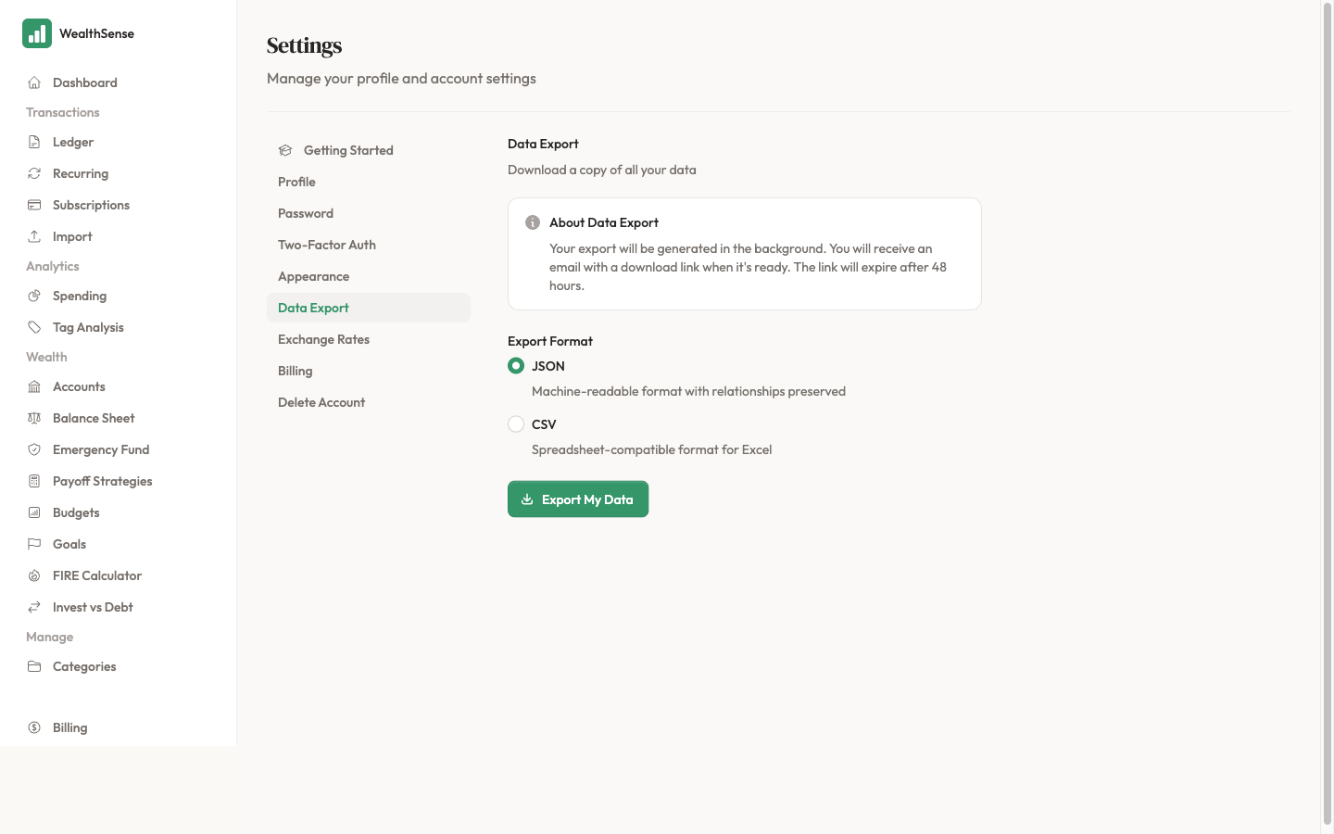Click 'Spreadsheet-compatible format for Excel' text
Viewport: 1334px width, 834px height.
coord(651,449)
